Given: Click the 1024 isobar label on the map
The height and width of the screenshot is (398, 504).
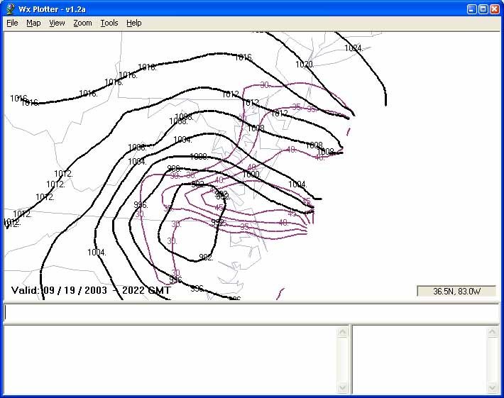Looking at the screenshot, I should coord(354,48).
